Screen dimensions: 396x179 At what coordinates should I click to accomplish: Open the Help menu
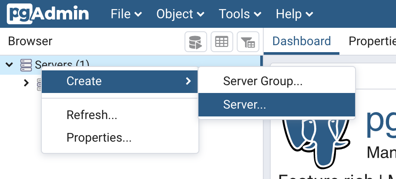[294, 14]
